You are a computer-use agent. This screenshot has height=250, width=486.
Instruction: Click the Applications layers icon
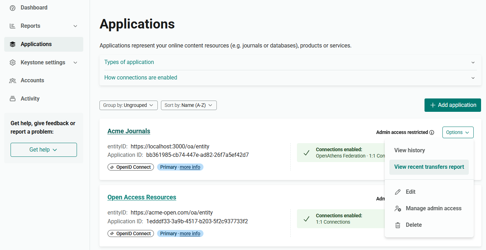click(13, 44)
